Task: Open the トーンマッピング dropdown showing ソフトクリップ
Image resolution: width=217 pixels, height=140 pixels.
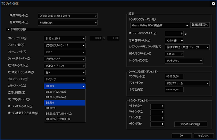Action: click(184, 61)
